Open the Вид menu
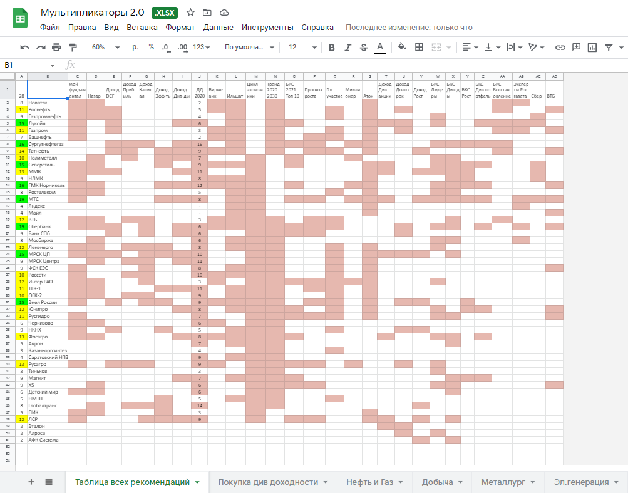 pyautogui.click(x=111, y=27)
